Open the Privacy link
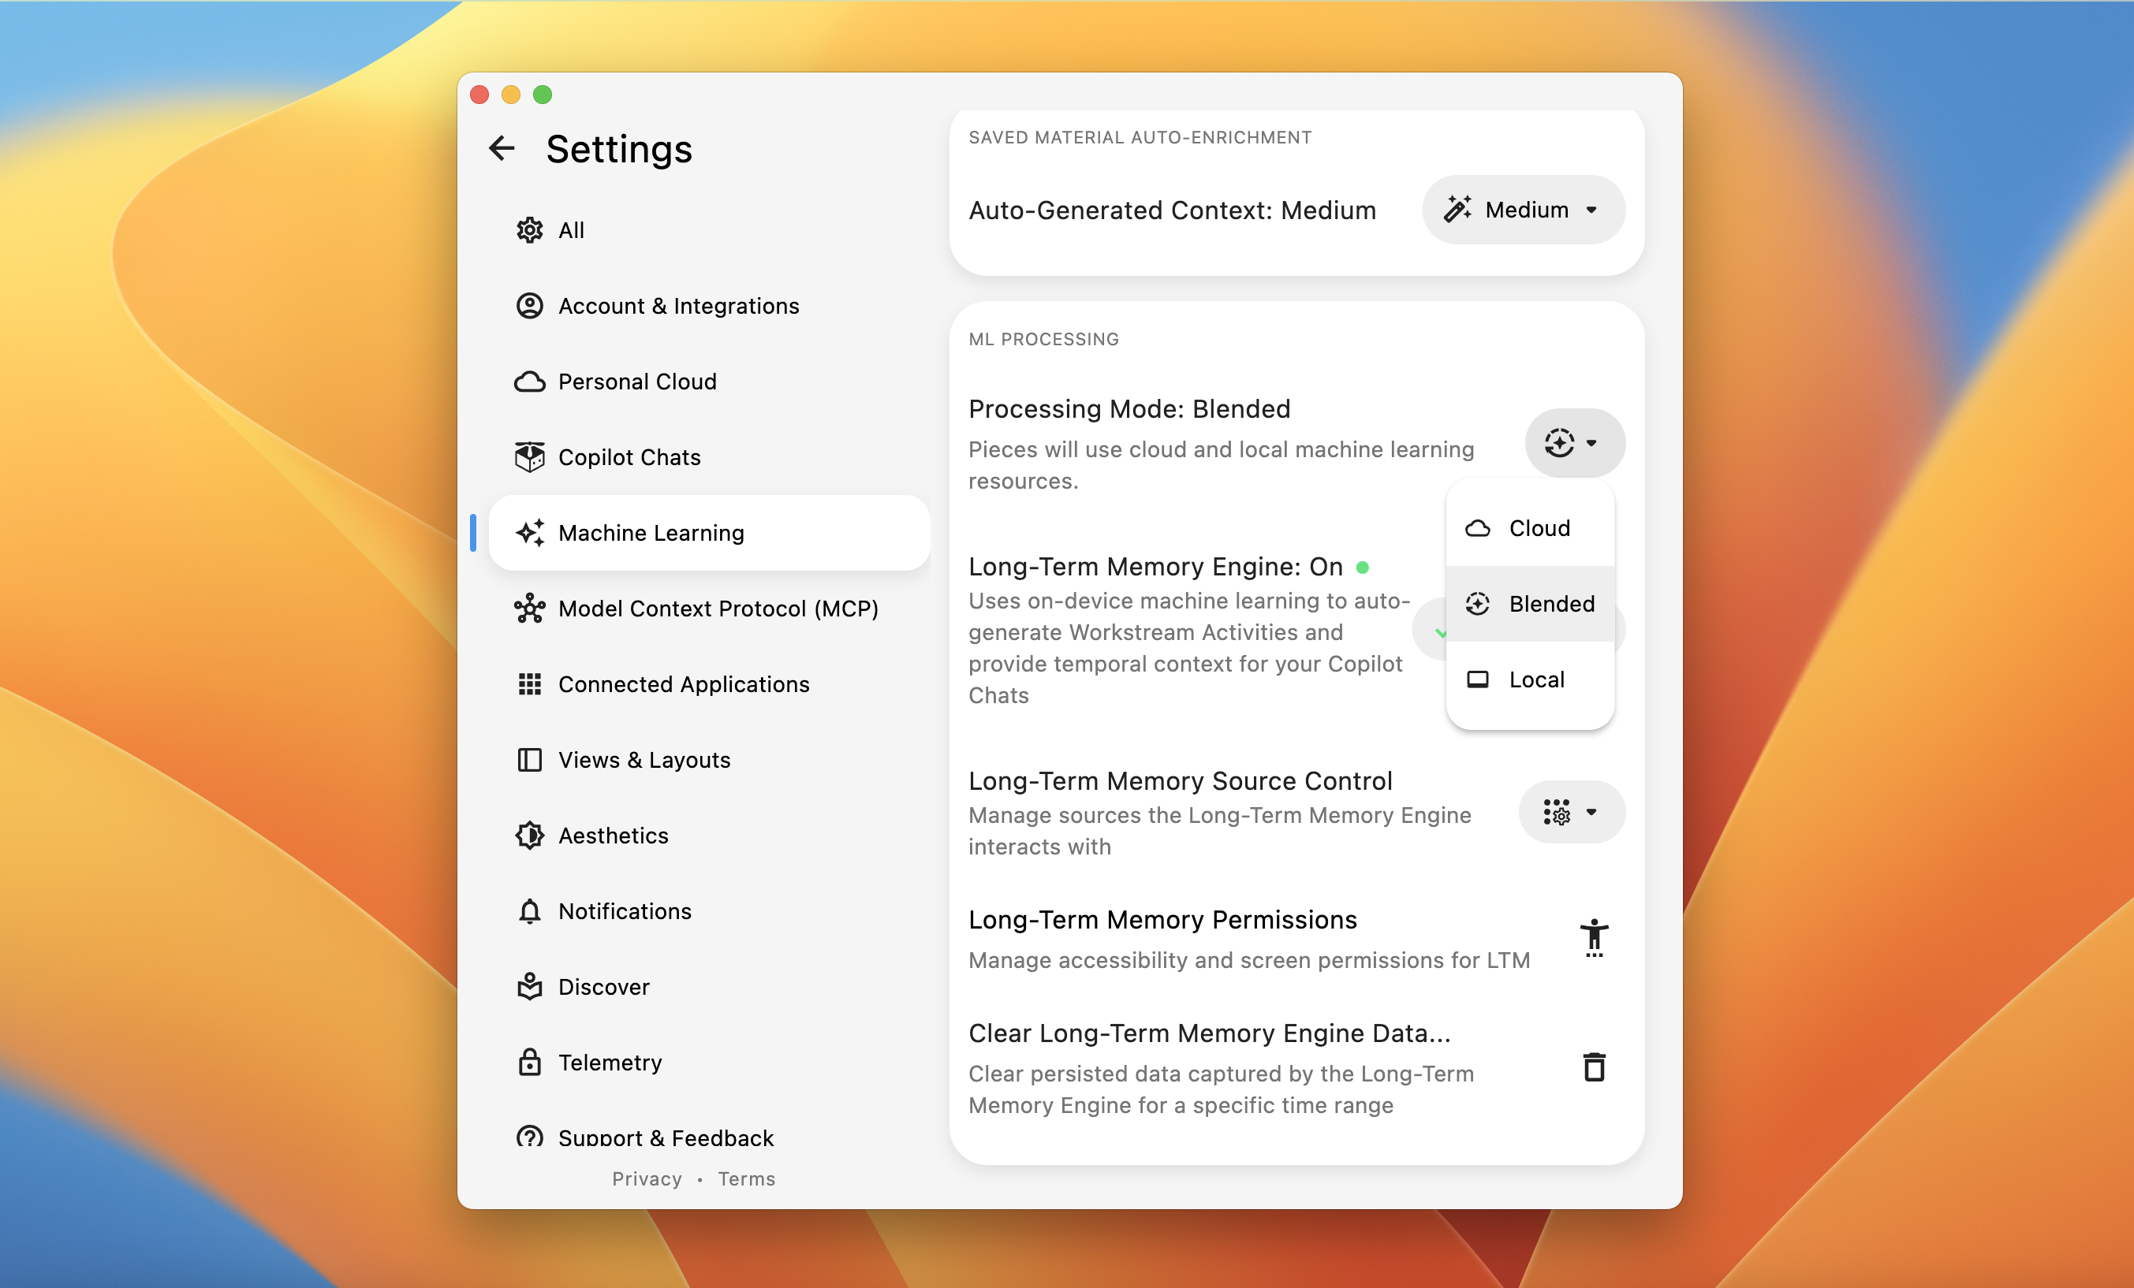2134x1288 pixels. [647, 1179]
